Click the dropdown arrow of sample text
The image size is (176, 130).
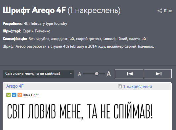(71, 73)
